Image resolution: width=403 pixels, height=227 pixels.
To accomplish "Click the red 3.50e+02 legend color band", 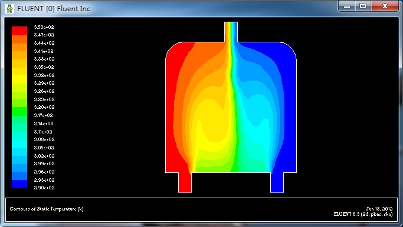I will click(19, 31).
